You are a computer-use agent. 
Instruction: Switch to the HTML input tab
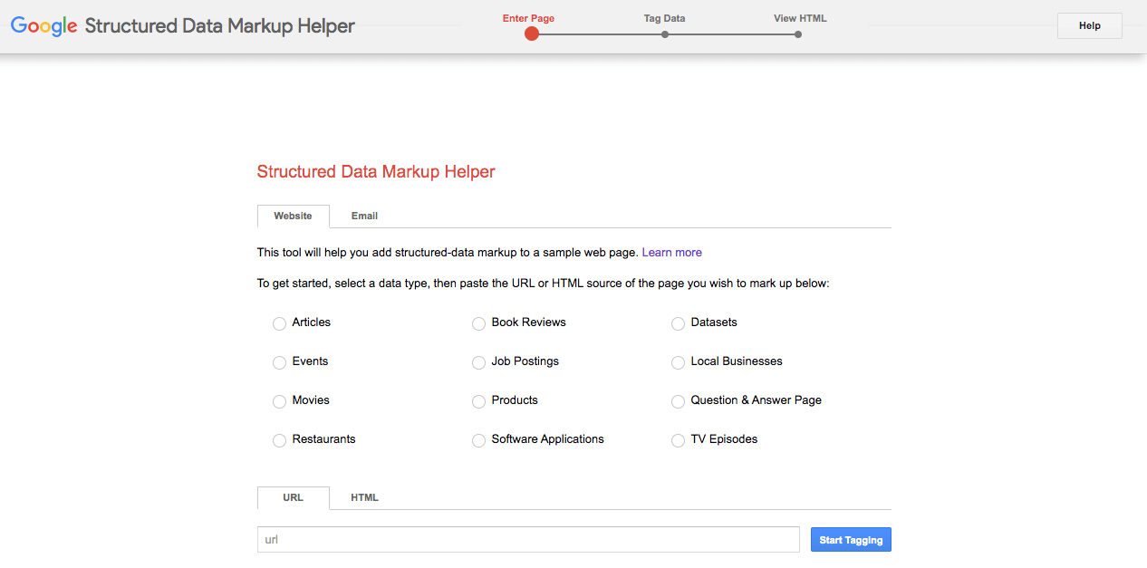coord(364,497)
